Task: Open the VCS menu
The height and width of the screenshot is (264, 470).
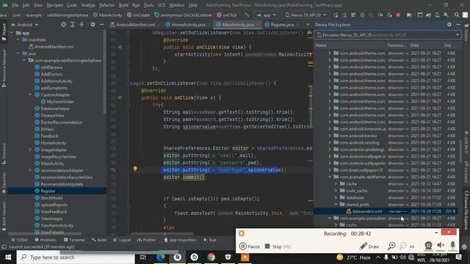Action: (x=162, y=5)
